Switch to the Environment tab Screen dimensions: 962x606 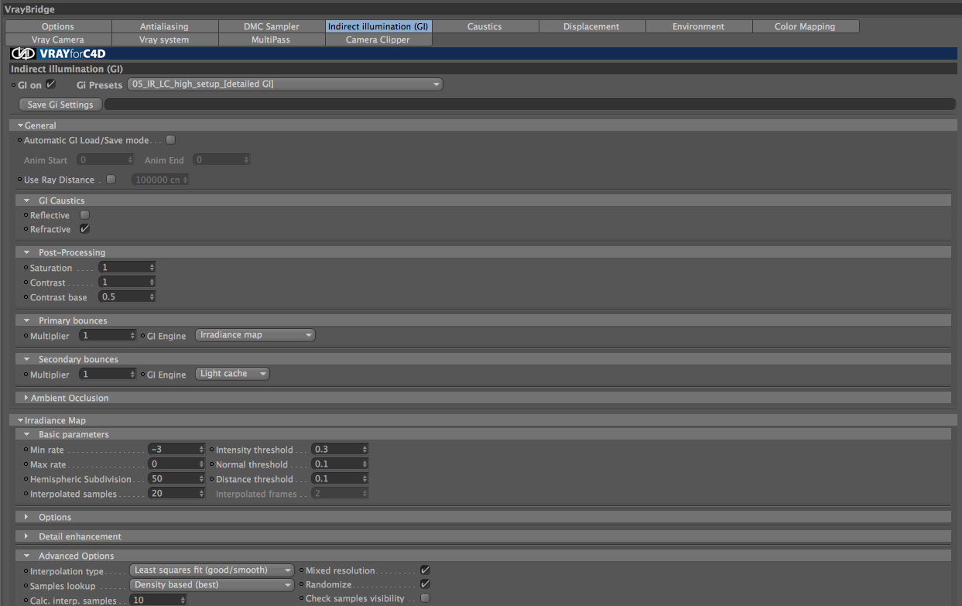tap(699, 26)
